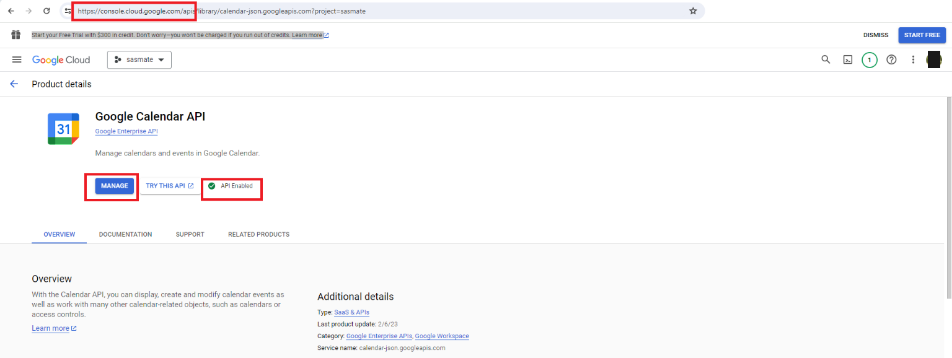Reload the page with browser refresh icon
The height and width of the screenshot is (358, 952).
46,11
